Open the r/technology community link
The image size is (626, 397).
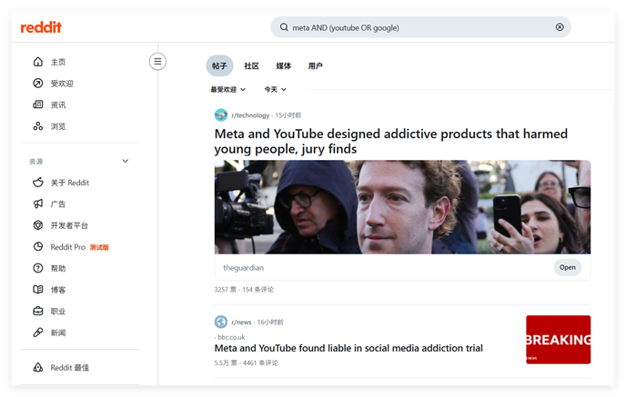click(250, 115)
